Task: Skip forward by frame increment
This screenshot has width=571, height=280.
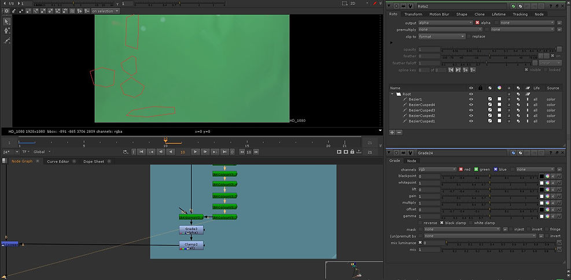Action: point(256,152)
